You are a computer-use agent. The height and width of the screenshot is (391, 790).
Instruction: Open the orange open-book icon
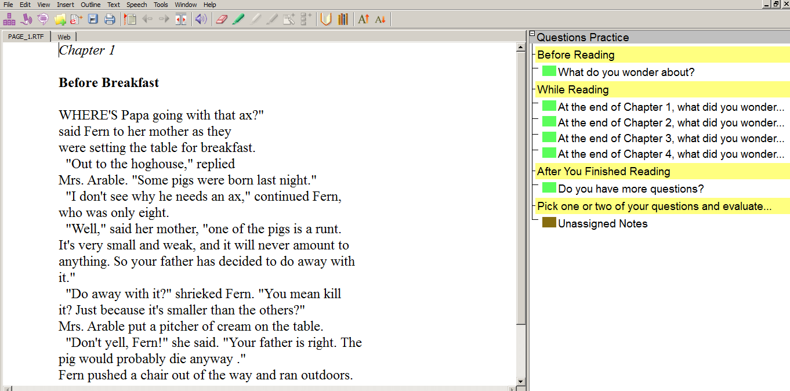click(x=326, y=19)
